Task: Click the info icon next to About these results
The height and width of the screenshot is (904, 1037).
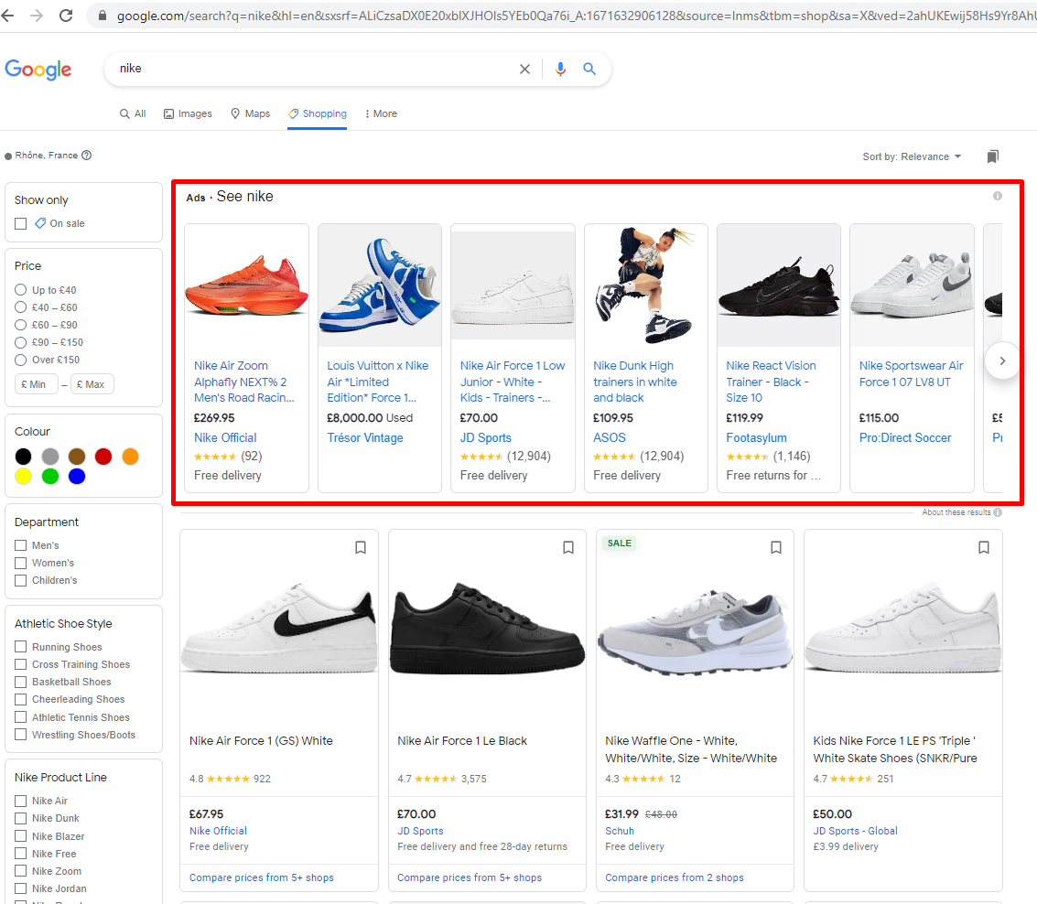Action: pyautogui.click(x=998, y=512)
